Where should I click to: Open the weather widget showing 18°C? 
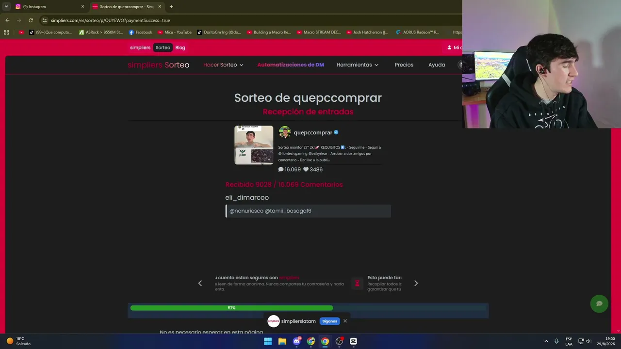pos(18,341)
